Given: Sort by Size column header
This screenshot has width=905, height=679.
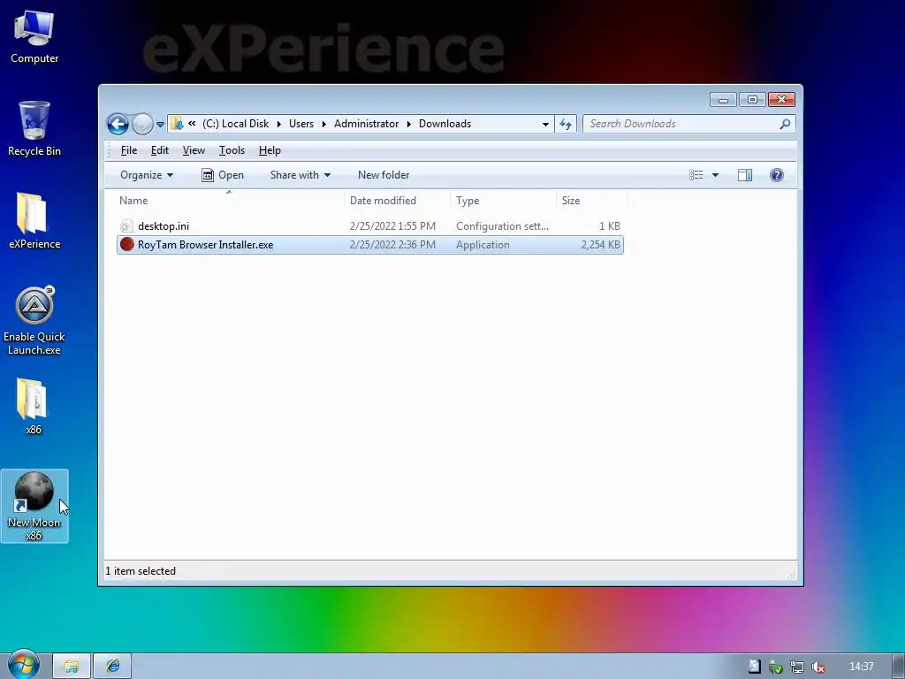Looking at the screenshot, I should coord(591,201).
